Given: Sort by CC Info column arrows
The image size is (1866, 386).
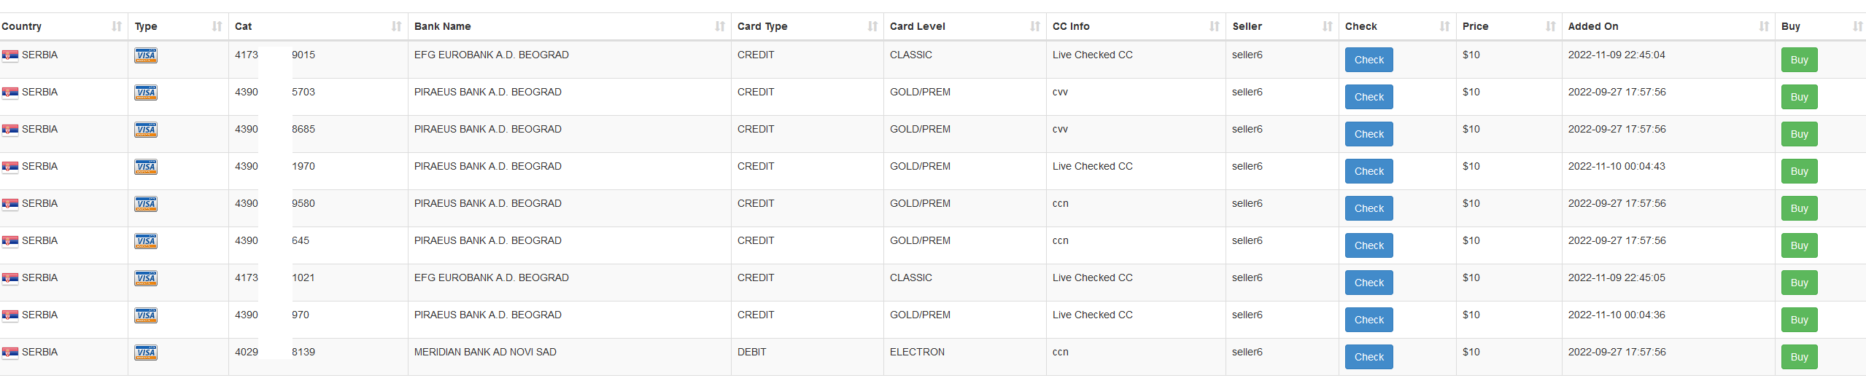Looking at the screenshot, I should click(1214, 26).
